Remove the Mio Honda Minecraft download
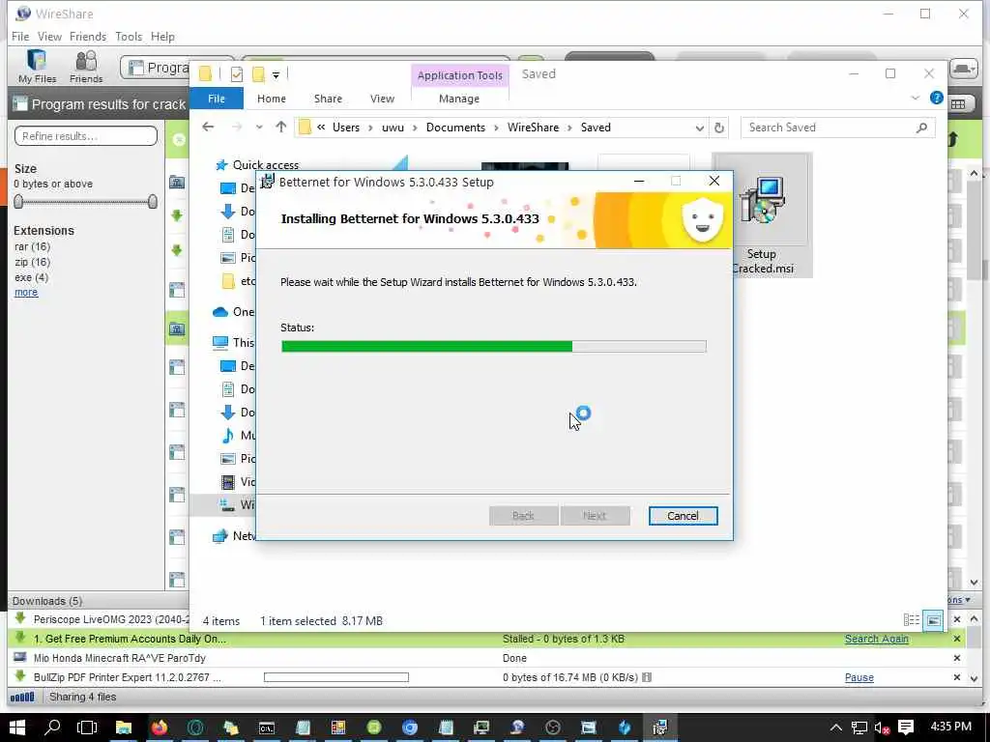Screen dimensions: 990x742 click(x=957, y=658)
